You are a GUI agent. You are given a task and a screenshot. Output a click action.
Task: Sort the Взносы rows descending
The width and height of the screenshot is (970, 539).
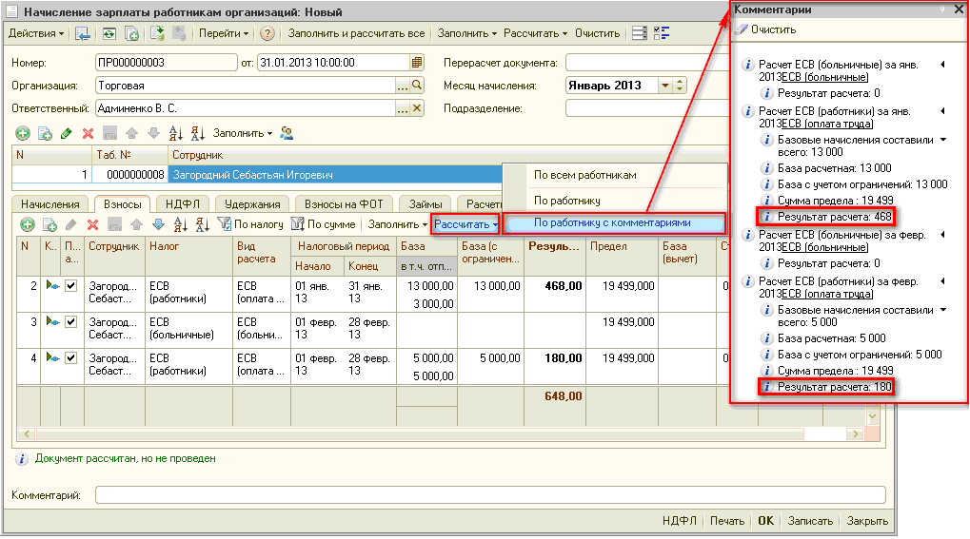click(203, 224)
